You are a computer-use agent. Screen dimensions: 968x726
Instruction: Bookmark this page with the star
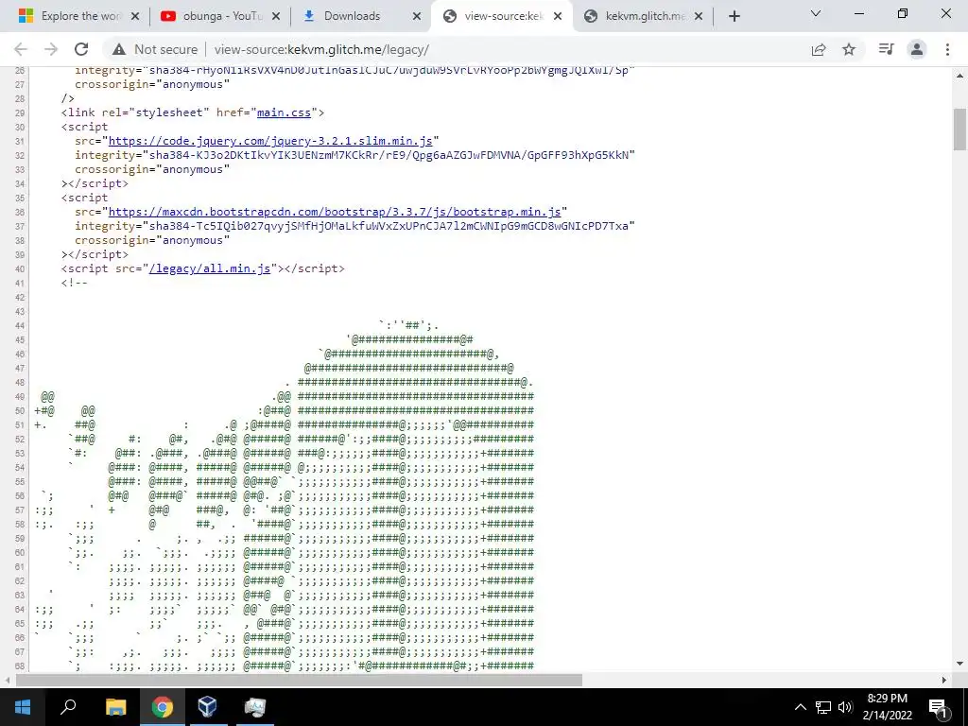pos(849,49)
